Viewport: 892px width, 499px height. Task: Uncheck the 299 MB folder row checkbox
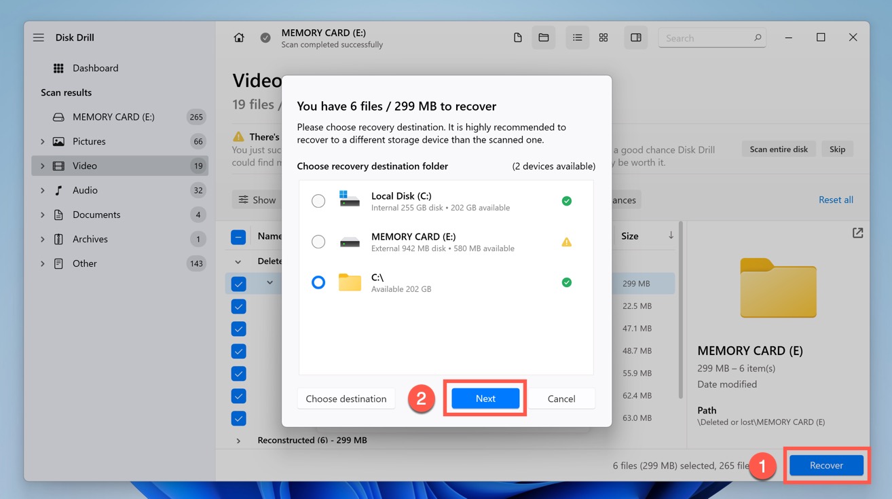[238, 284]
